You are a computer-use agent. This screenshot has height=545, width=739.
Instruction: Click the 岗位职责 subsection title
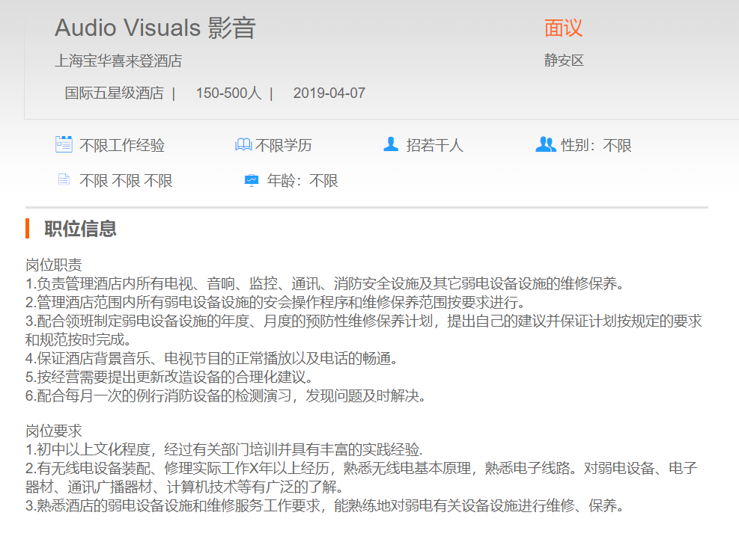point(54,265)
